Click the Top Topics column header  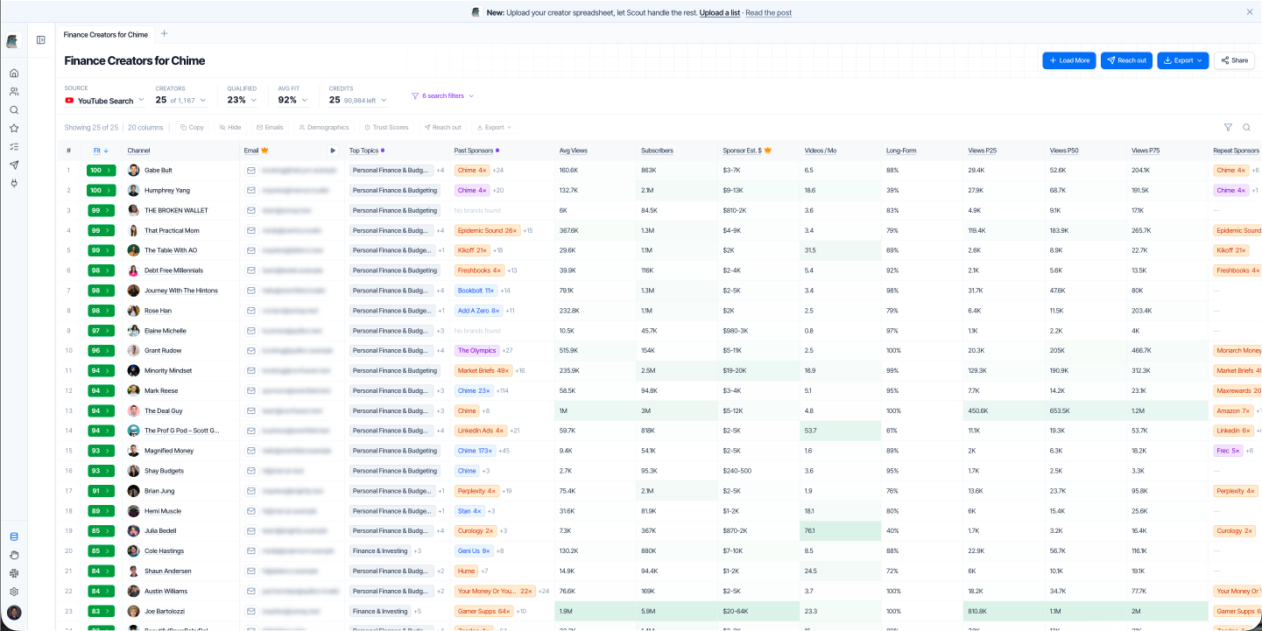pos(364,151)
